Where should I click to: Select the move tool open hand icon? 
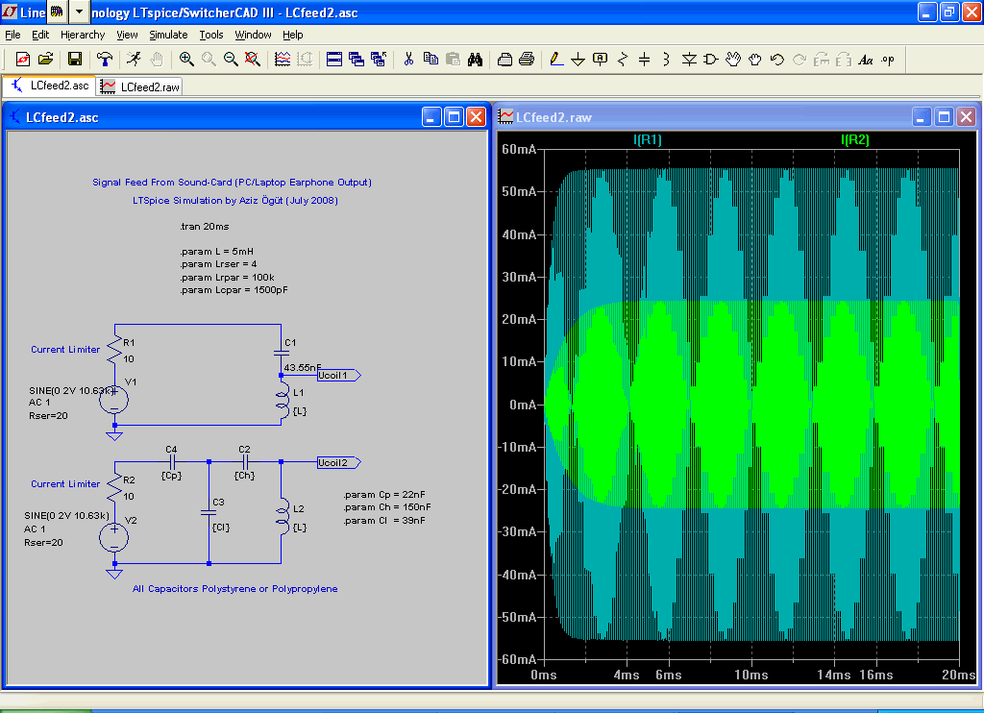tap(733, 60)
